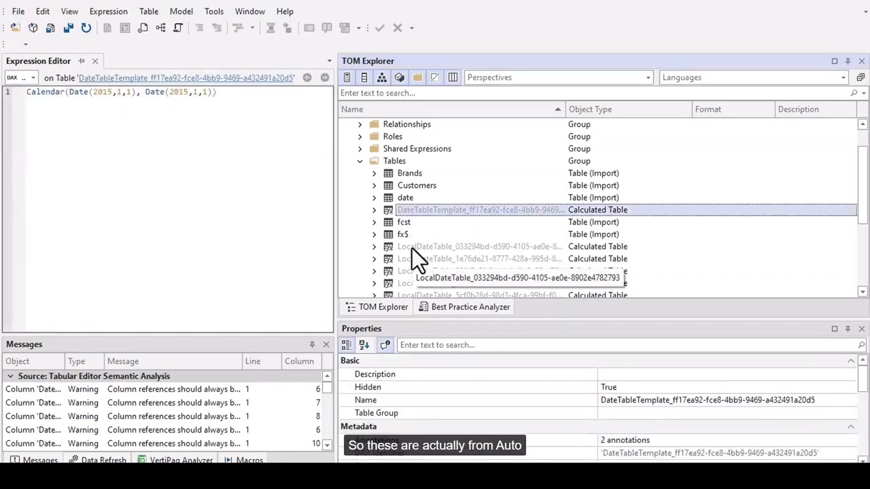Image resolution: width=870 pixels, height=489 pixels.
Task: Open the Model menu
Action: click(181, 12)
